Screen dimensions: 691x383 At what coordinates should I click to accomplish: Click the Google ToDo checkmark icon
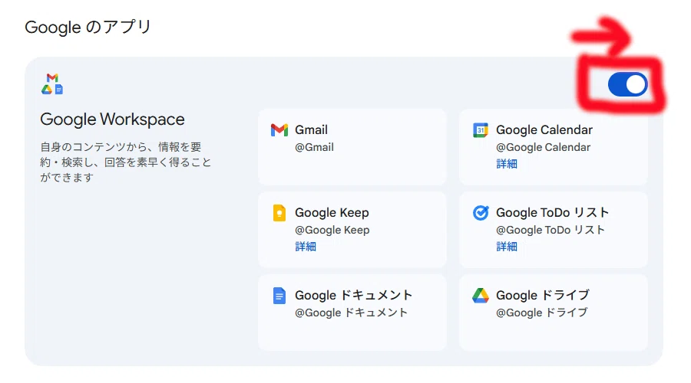(x=481, y=213)
